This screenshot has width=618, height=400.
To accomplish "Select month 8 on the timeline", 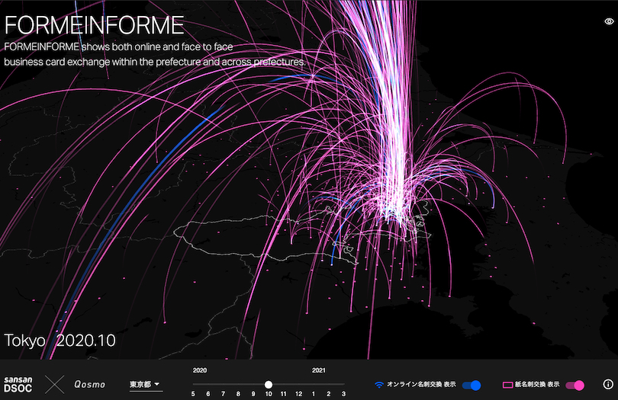I will click(x=238, y=394).
